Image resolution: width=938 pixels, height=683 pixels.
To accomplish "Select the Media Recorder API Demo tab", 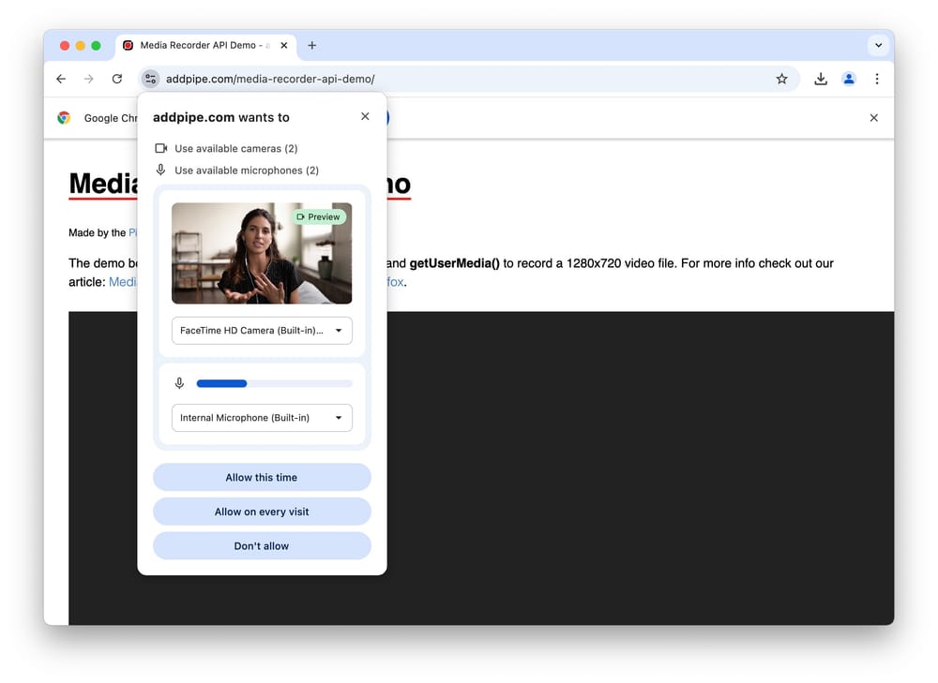I will tap(205, 45).
